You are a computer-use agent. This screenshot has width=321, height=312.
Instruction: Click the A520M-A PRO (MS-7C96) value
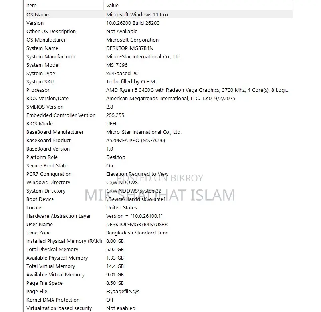135,141
